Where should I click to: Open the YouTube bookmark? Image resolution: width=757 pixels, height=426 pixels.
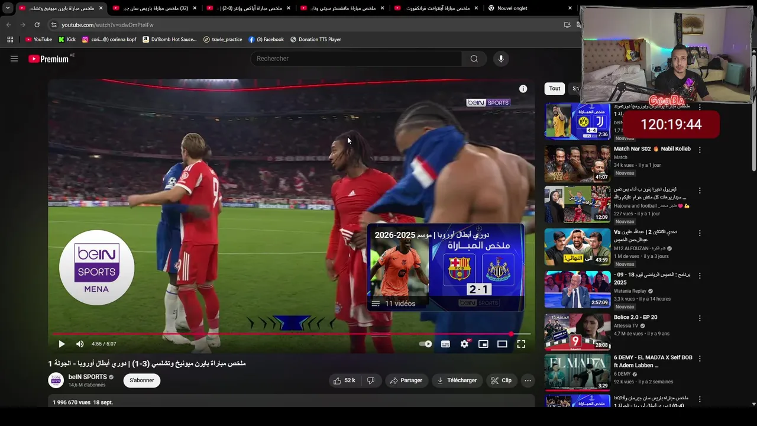pyautogui.click(x=38, y=40)
